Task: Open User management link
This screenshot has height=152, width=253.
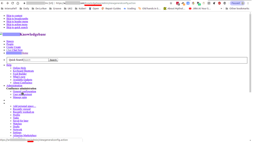Action: click(23, 95)
